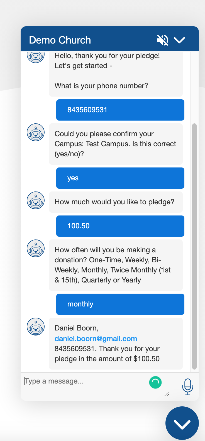Collapse chat using the header chevron
The width and height of the screenshot is (205, 441).
[179, 40]
